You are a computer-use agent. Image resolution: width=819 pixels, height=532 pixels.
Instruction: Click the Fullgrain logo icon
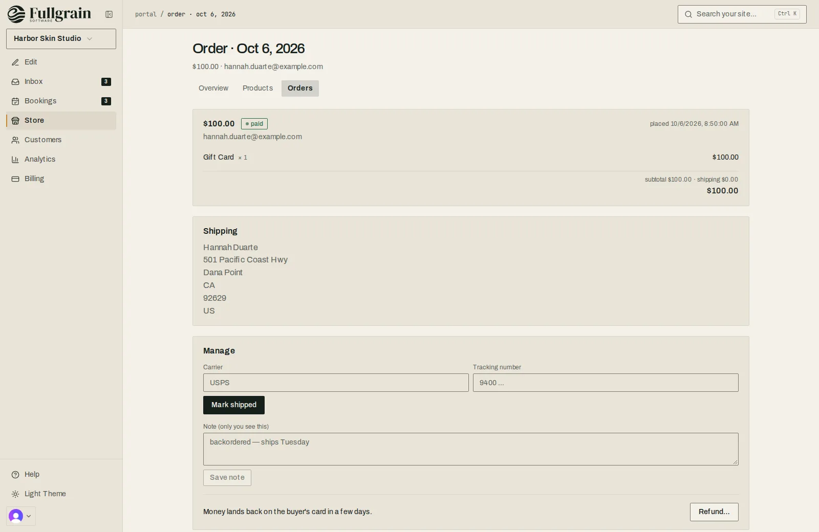(16, 14)
